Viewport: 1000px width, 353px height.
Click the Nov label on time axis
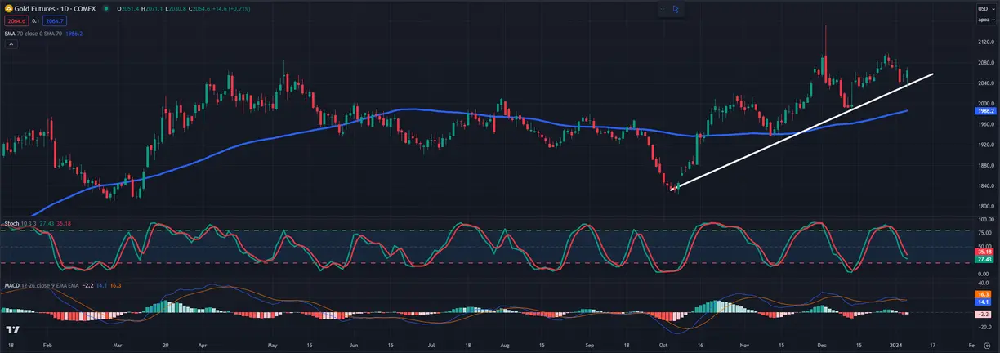tap(744, 346)
